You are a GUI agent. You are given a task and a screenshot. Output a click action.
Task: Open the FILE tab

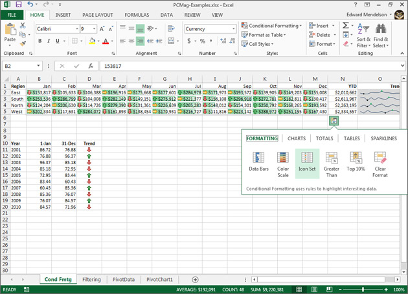pyautogui.click(x=12, y=15)
